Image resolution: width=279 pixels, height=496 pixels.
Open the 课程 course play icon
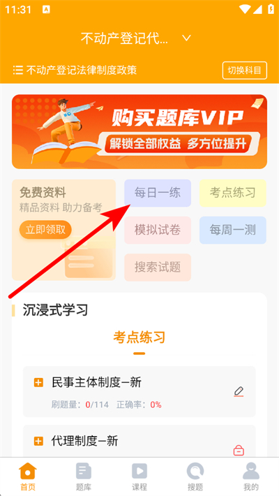(x=139, y=472)
